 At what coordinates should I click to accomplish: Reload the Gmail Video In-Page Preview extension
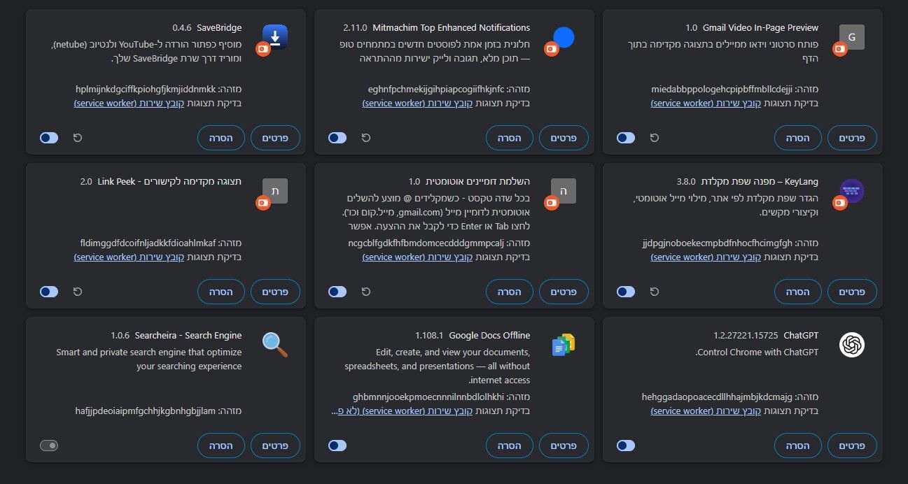[655, 138]
